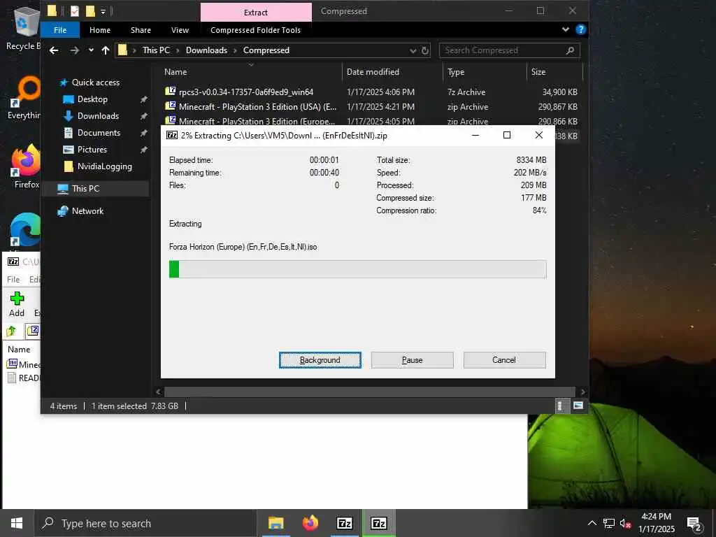Switch to first 7-Zip taskbar window

coord(344,523)
